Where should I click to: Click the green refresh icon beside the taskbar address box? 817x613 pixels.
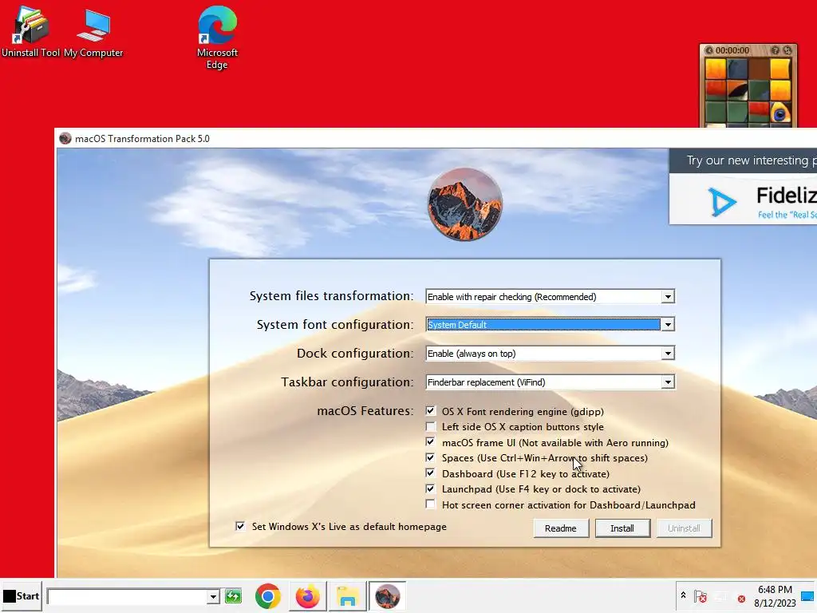coord(233,595)
